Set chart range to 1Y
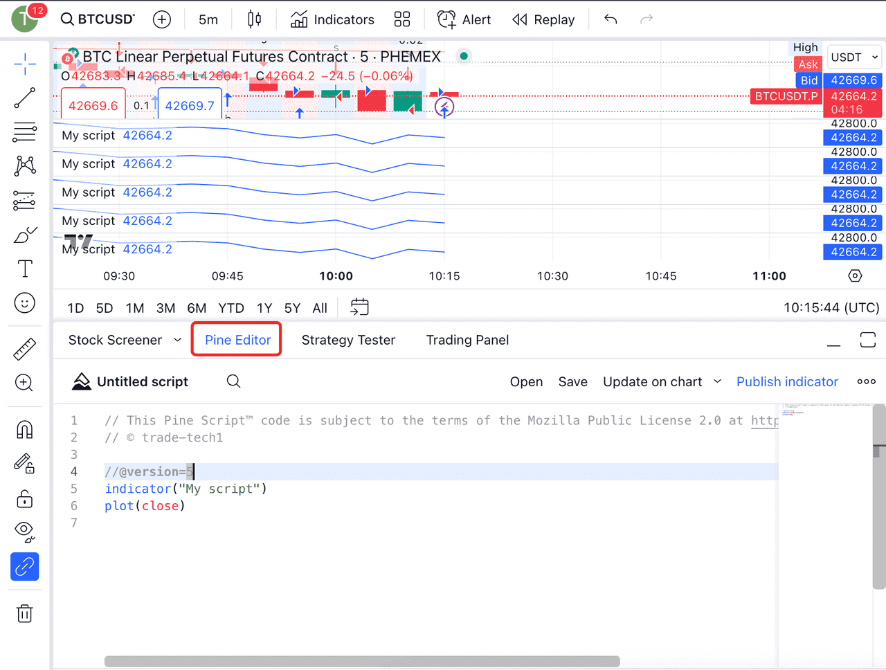The width and height of the screenshot is (886, 670). [x=264, y=308]
